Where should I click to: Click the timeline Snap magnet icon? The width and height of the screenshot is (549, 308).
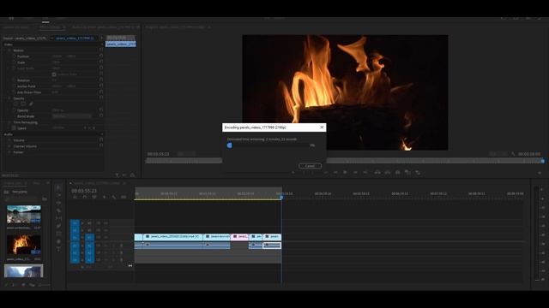pos(85,198)
